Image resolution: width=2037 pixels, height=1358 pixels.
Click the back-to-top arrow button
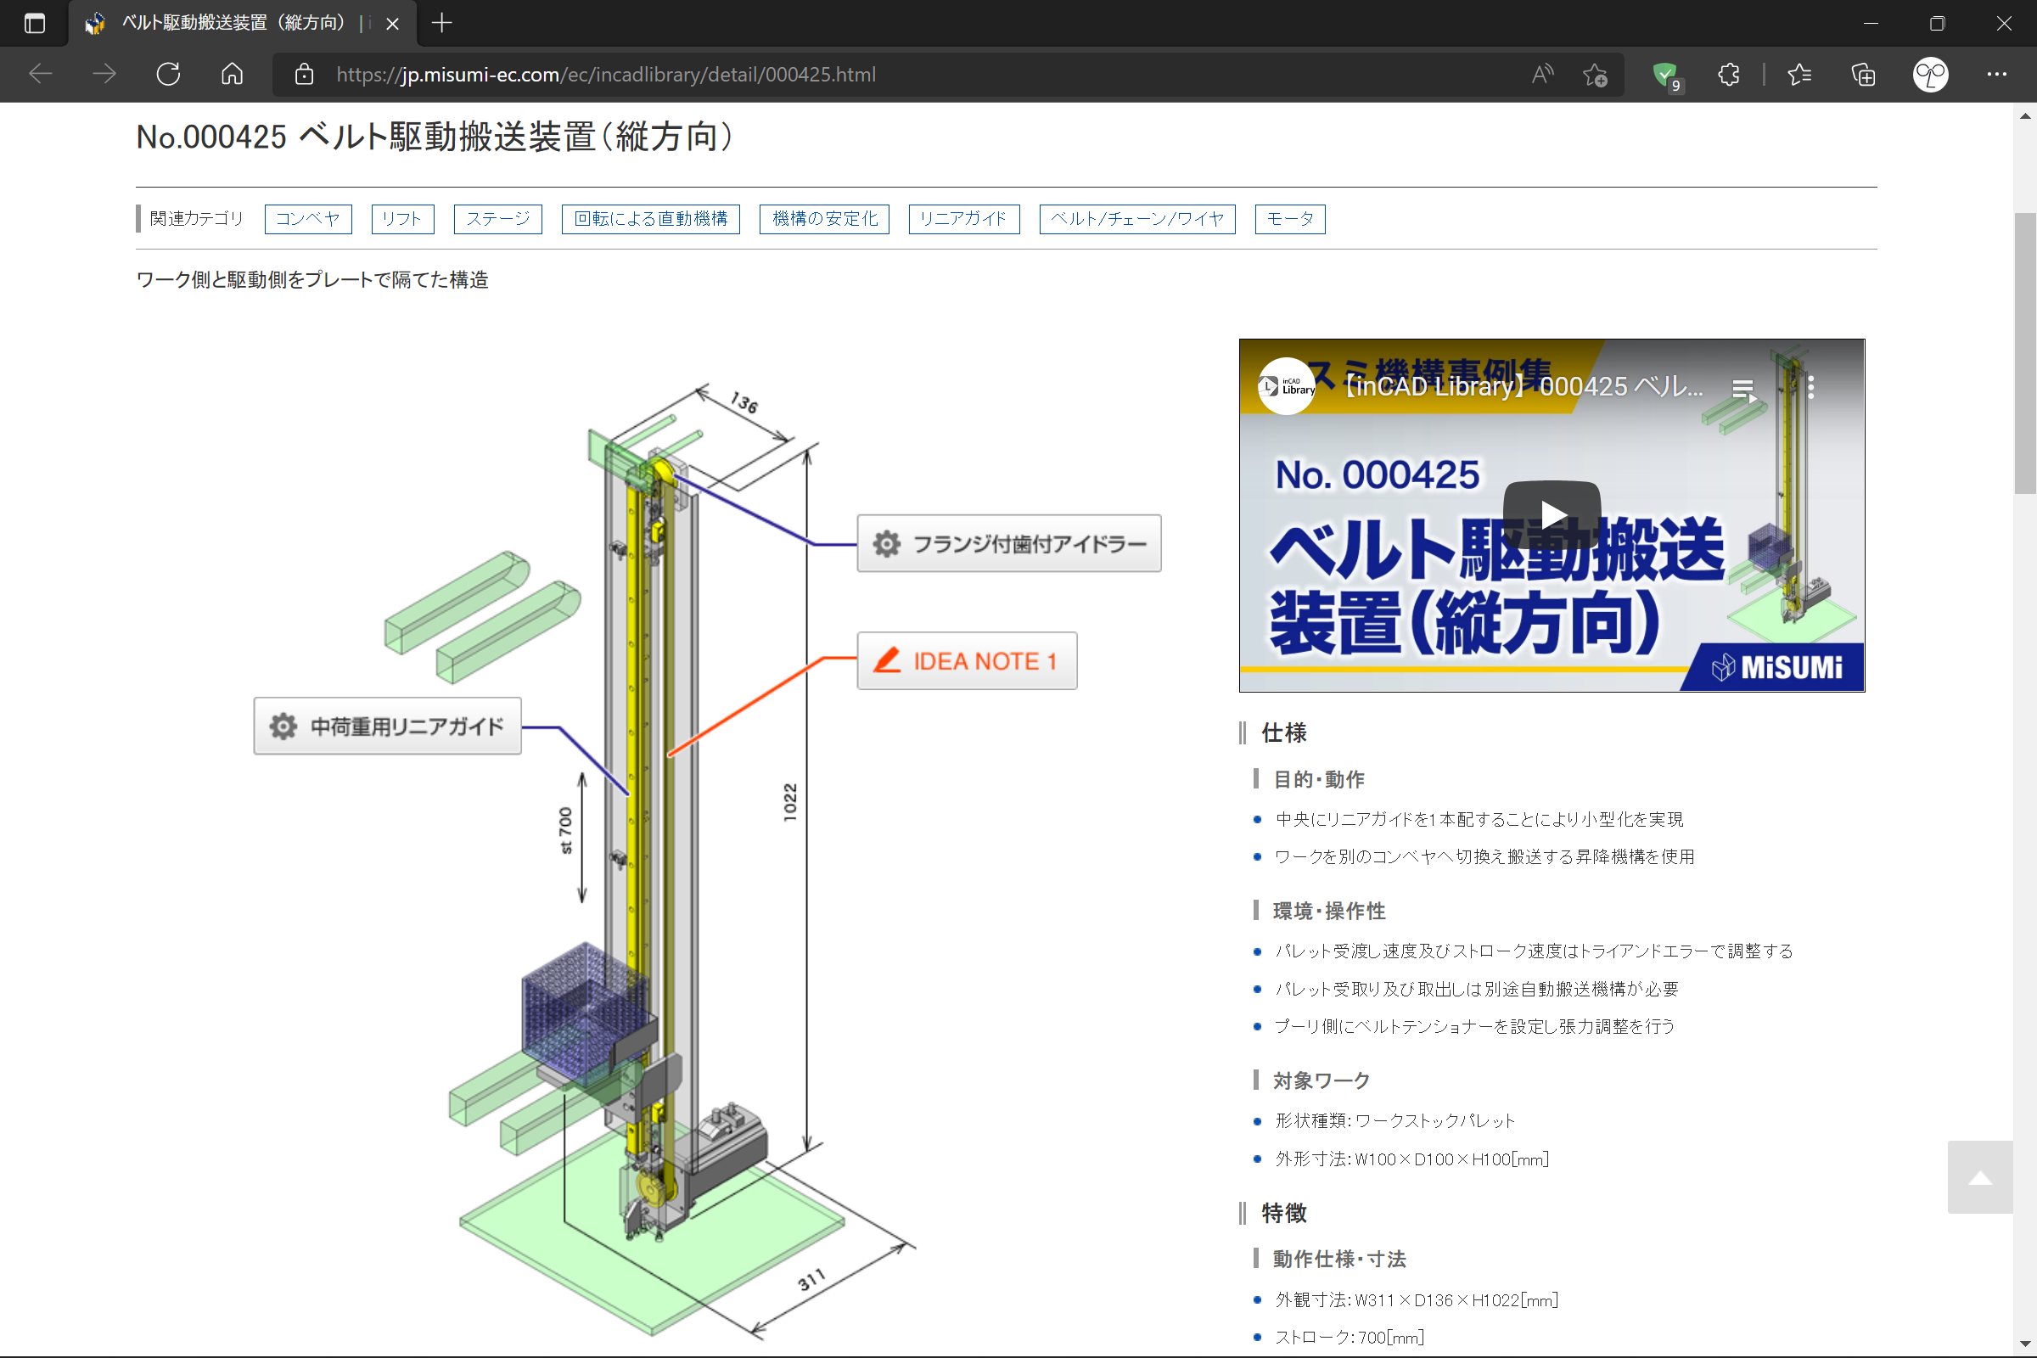[x=1980, y=1177]
